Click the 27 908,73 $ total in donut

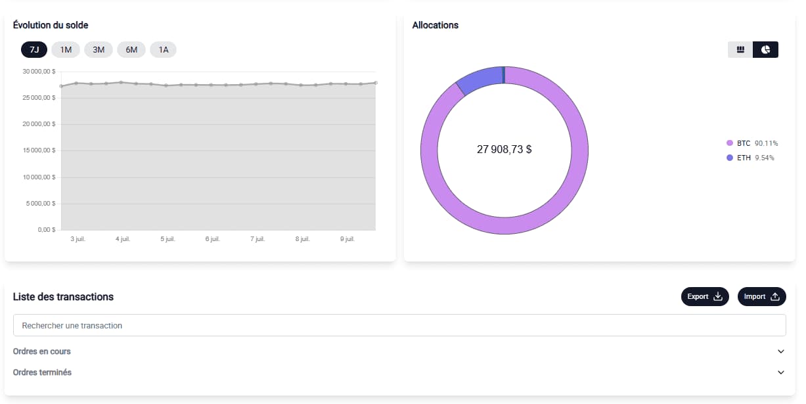[504, 150]
